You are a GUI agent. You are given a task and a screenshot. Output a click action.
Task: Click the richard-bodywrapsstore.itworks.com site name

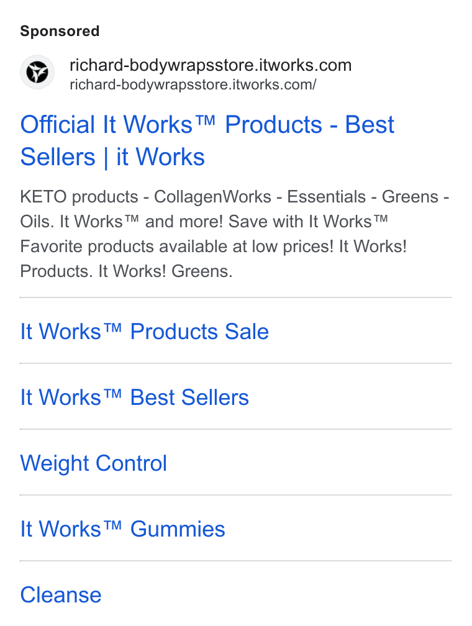tap(211, 65)
